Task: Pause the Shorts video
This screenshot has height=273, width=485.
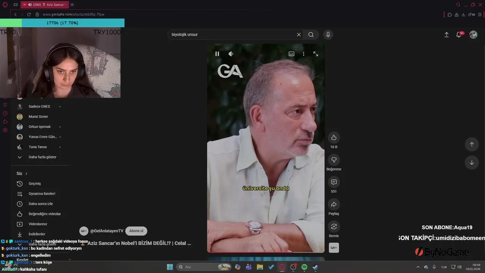Action: (217, 54)
